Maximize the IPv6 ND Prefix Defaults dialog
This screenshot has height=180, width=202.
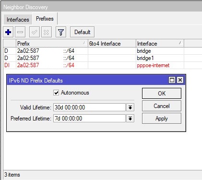tap(172, 80)
